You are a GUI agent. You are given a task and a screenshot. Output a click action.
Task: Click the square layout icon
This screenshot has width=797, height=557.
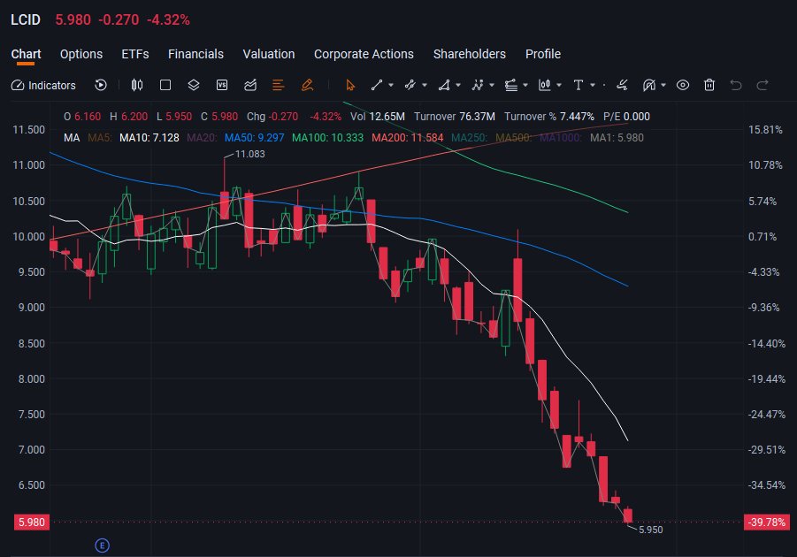coord(165,86)
